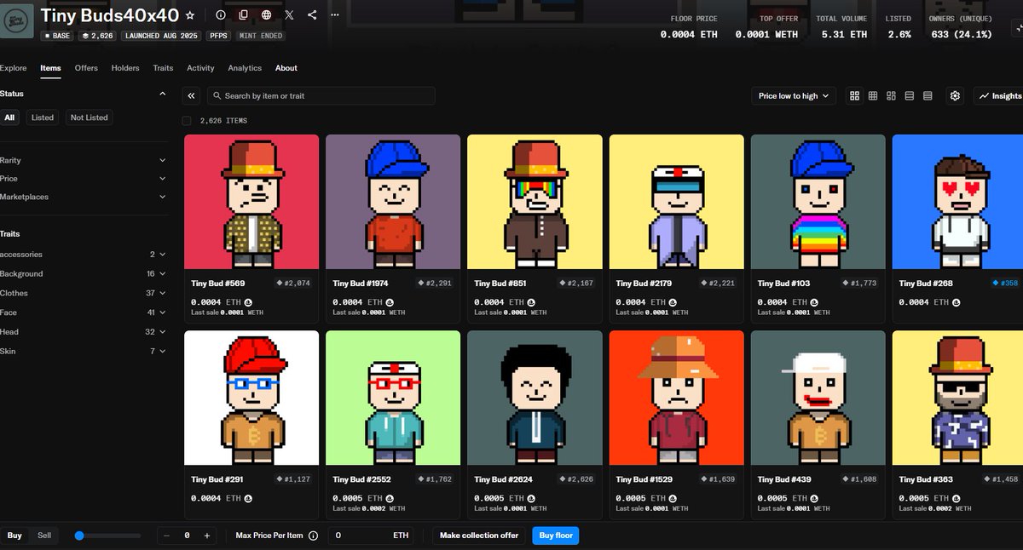The width and height of the screenshot is (1023, 550).
Task: Click the share icon in header
Action: click(x=312, y=14)
